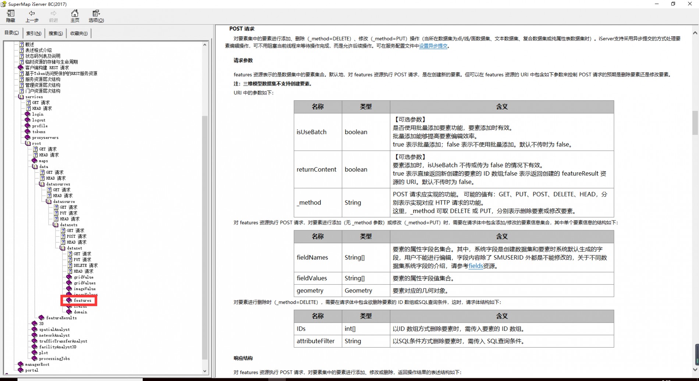
Task: Collapse the root open-book node
Action: tap(28, 143)
